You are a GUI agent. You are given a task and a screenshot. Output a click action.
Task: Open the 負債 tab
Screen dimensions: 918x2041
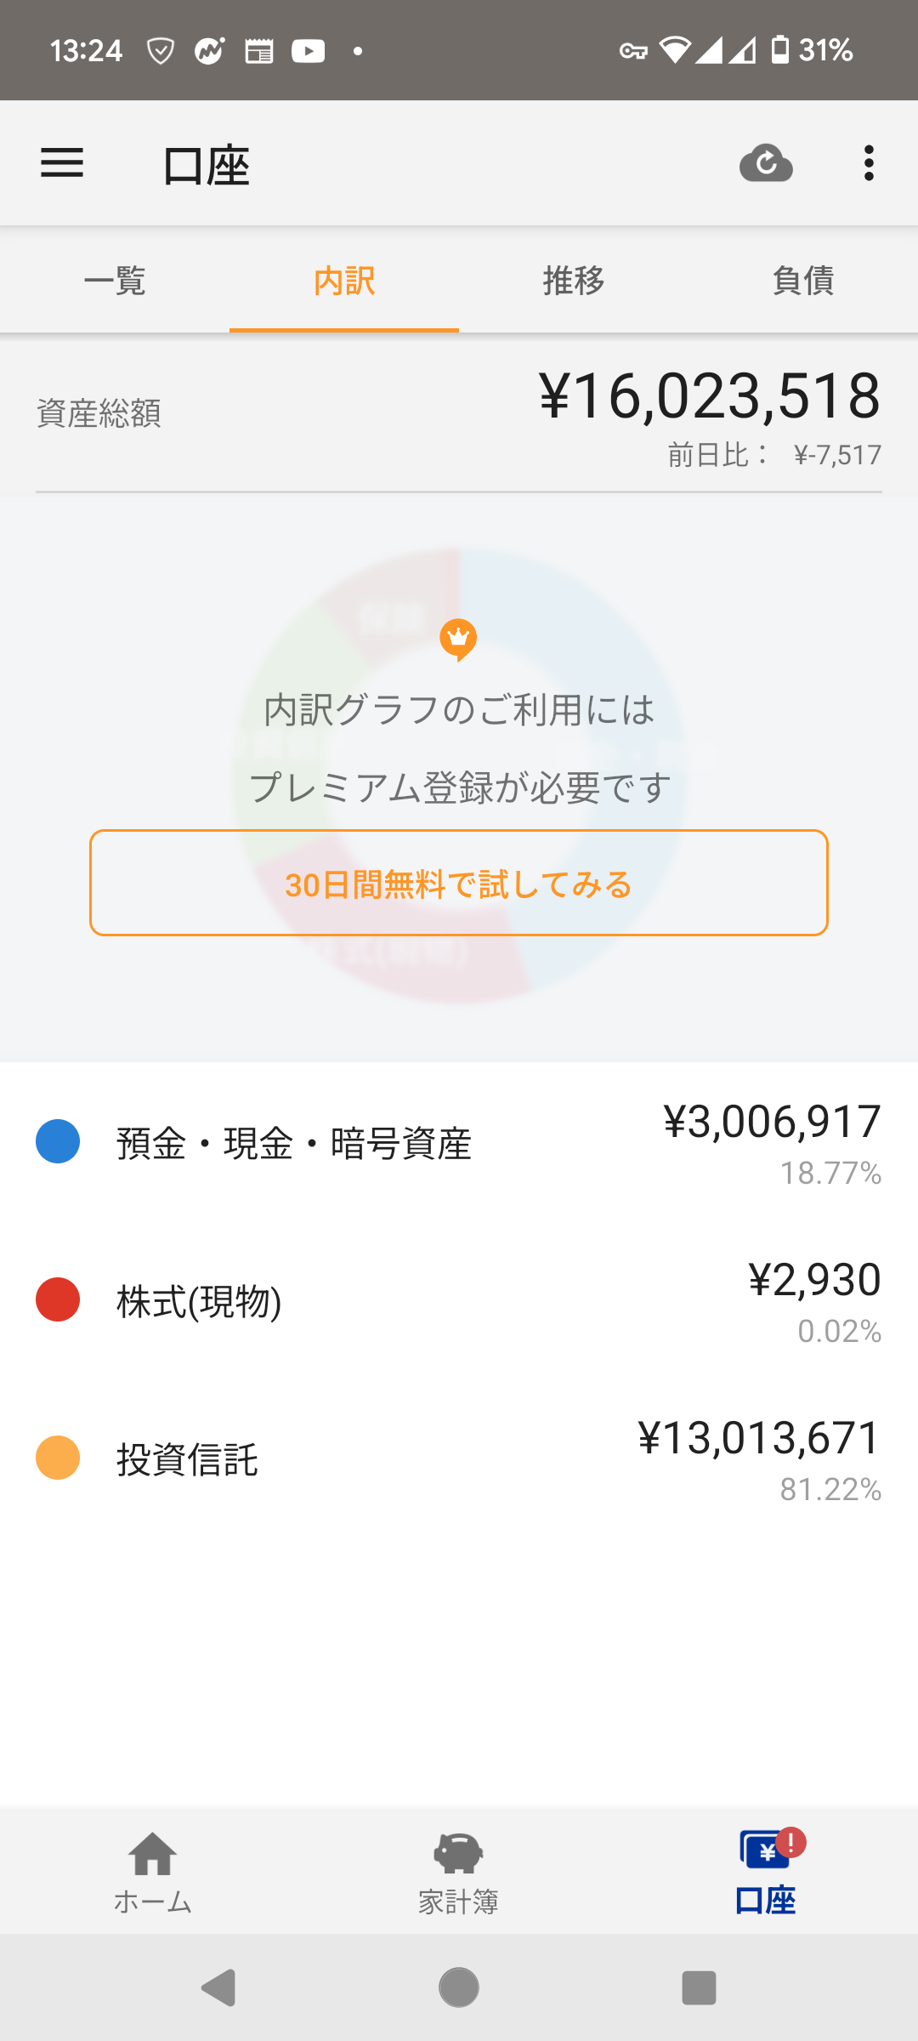(x=803, y=280)
